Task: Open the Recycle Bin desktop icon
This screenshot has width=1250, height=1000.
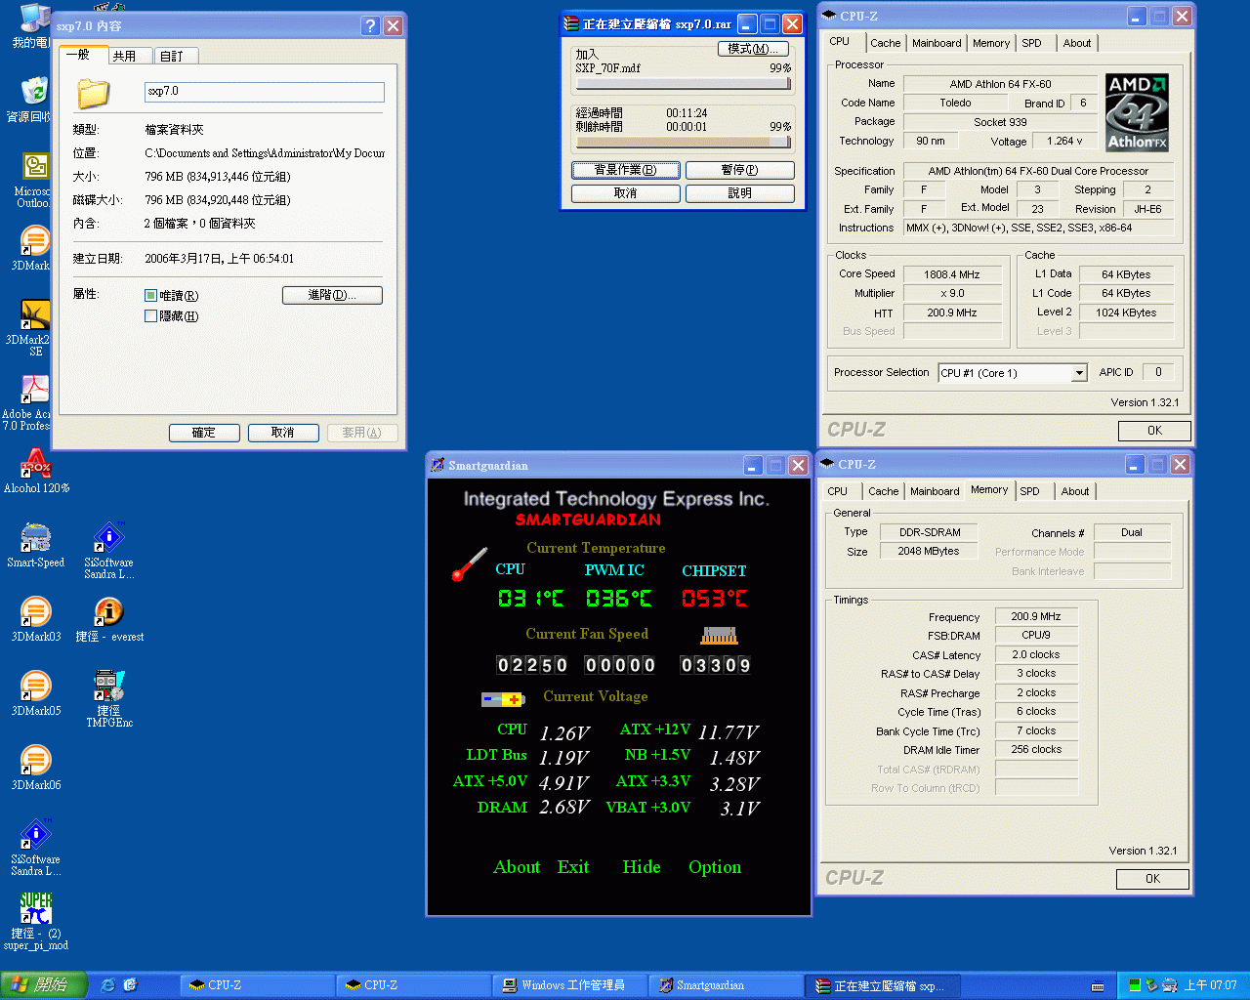Action: (35, 92)
